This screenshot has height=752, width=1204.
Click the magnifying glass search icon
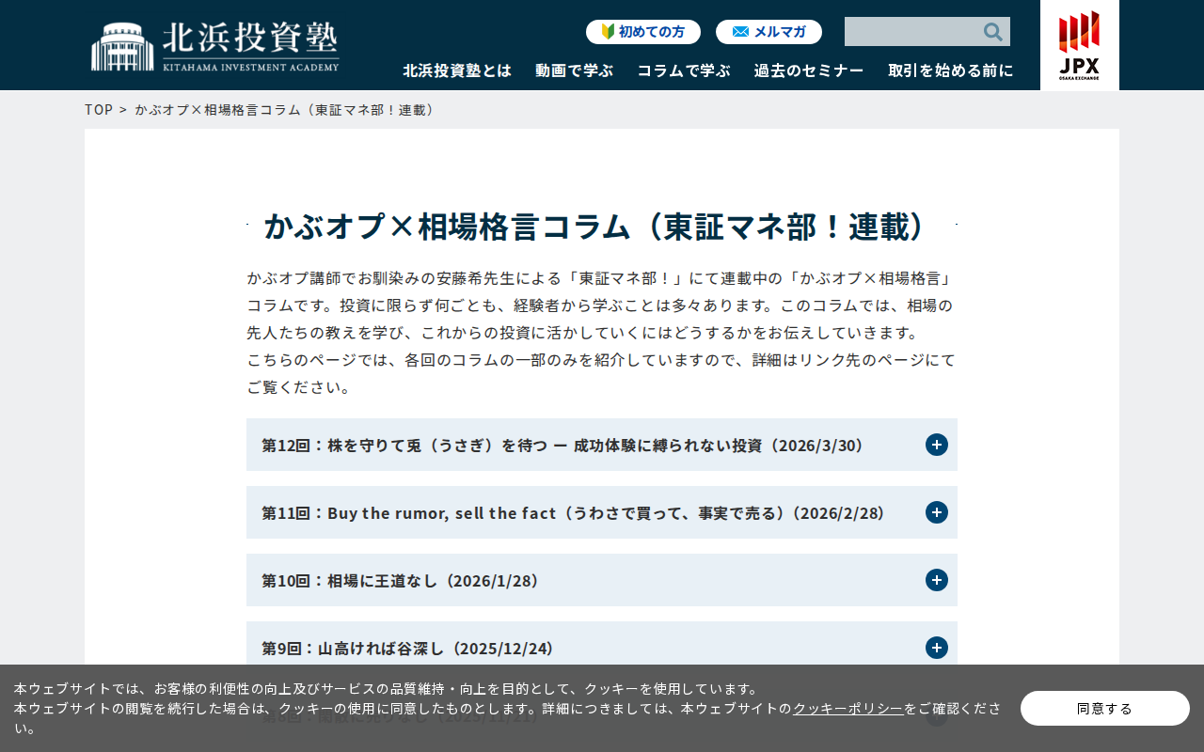[x=993, y=32]
